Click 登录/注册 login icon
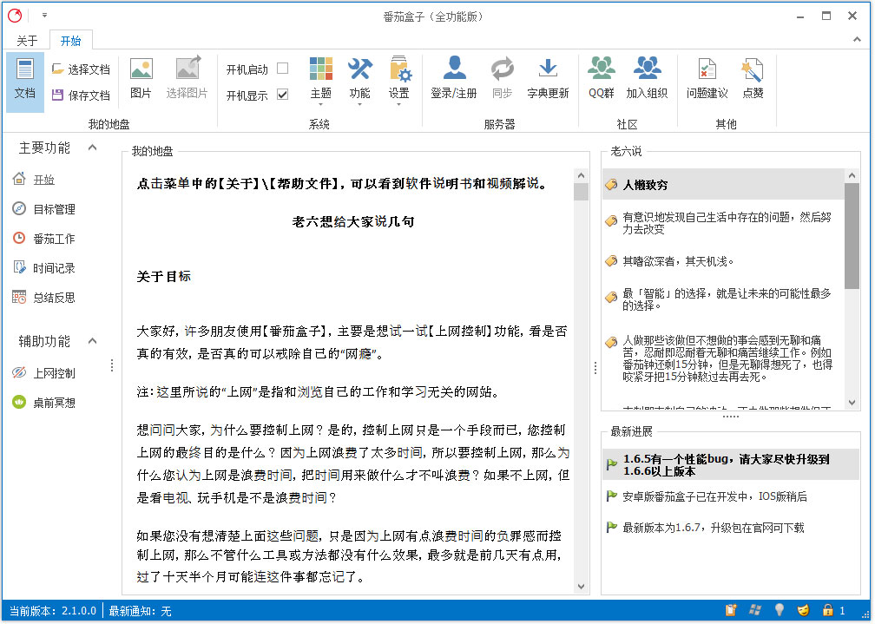 pos(454,79)
